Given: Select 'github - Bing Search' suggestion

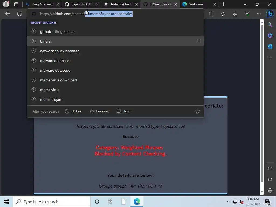Looking at the screenshot, I should click(x=115, y=32).
